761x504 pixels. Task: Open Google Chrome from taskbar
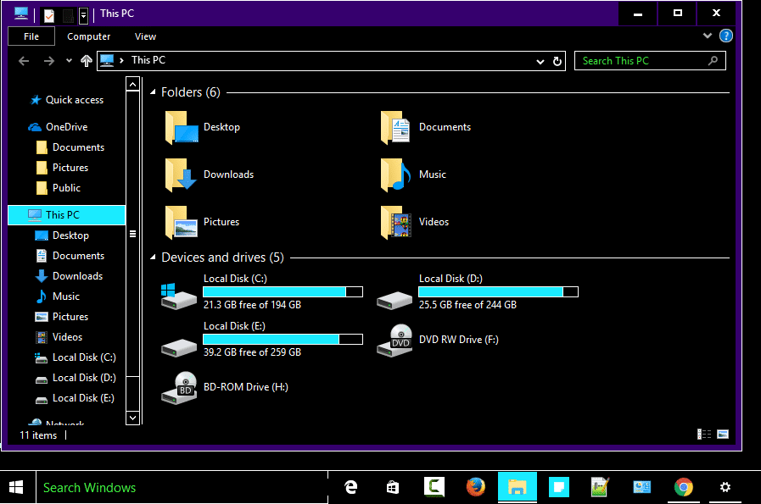tap(683, 487)
